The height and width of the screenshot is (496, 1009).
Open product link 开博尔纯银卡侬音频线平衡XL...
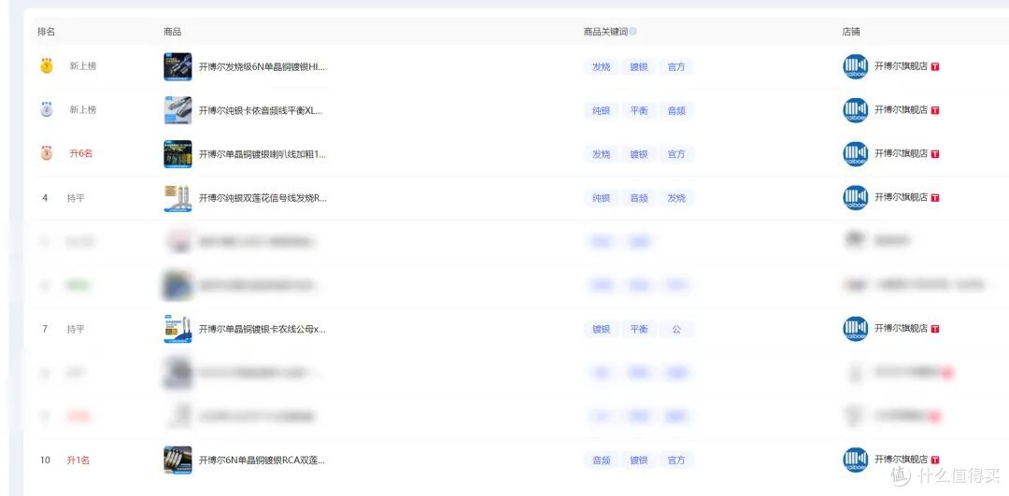pyautogui.click(x=261, y=110)
